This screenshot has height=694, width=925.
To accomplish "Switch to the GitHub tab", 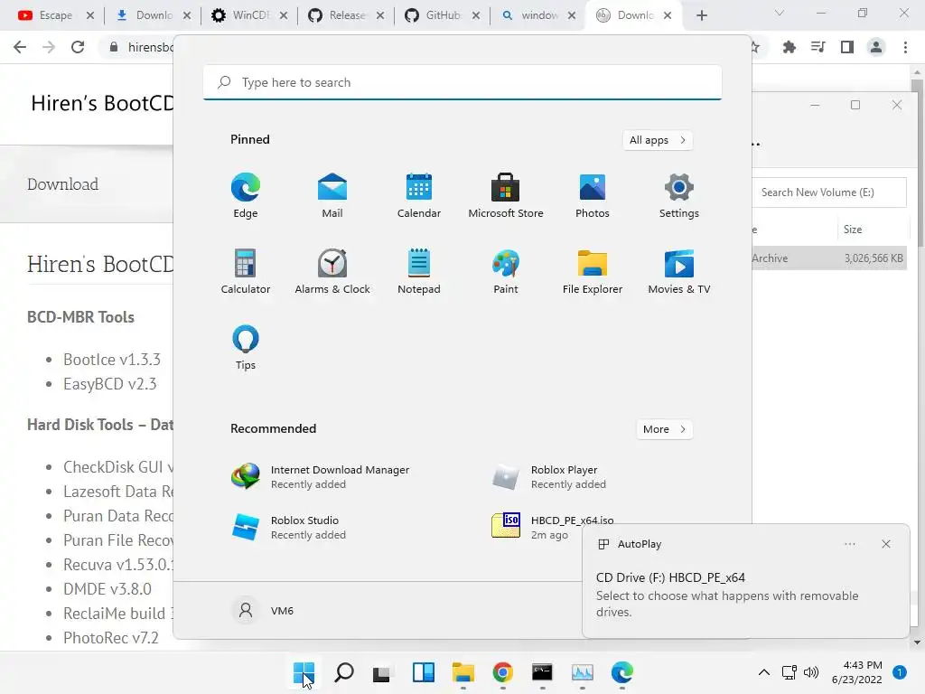I will click(x=443, y=15).
